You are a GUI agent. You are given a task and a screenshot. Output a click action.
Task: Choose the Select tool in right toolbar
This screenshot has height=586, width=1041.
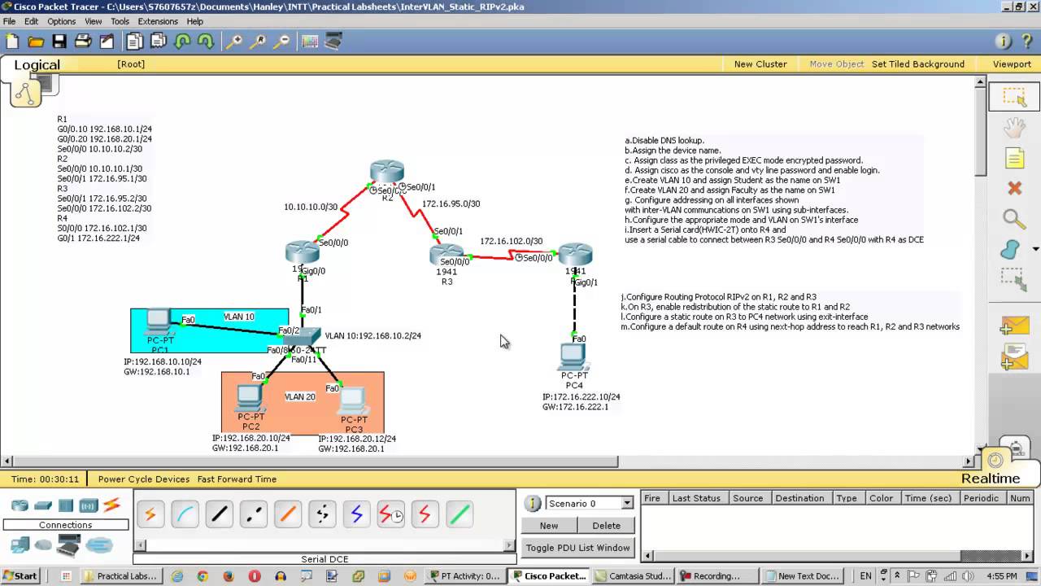click(1014, 98)
